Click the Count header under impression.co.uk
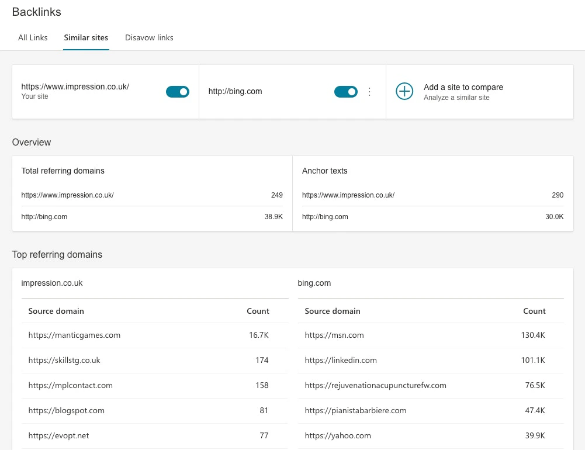The image size is (585, 450). pos(258,311)
